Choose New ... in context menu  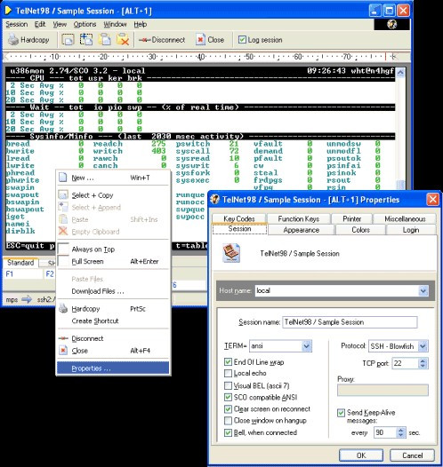(x=113, y=178)
